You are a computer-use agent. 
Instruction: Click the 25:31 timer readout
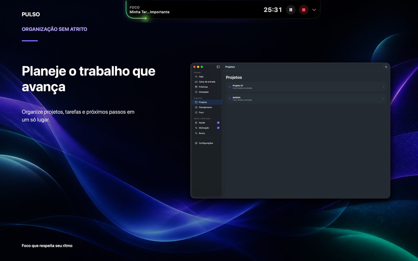[x=273, y=10]
